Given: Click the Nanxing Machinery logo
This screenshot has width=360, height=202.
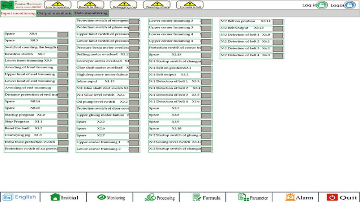Looking at the screenshot, I should click(x=7, y=5).
